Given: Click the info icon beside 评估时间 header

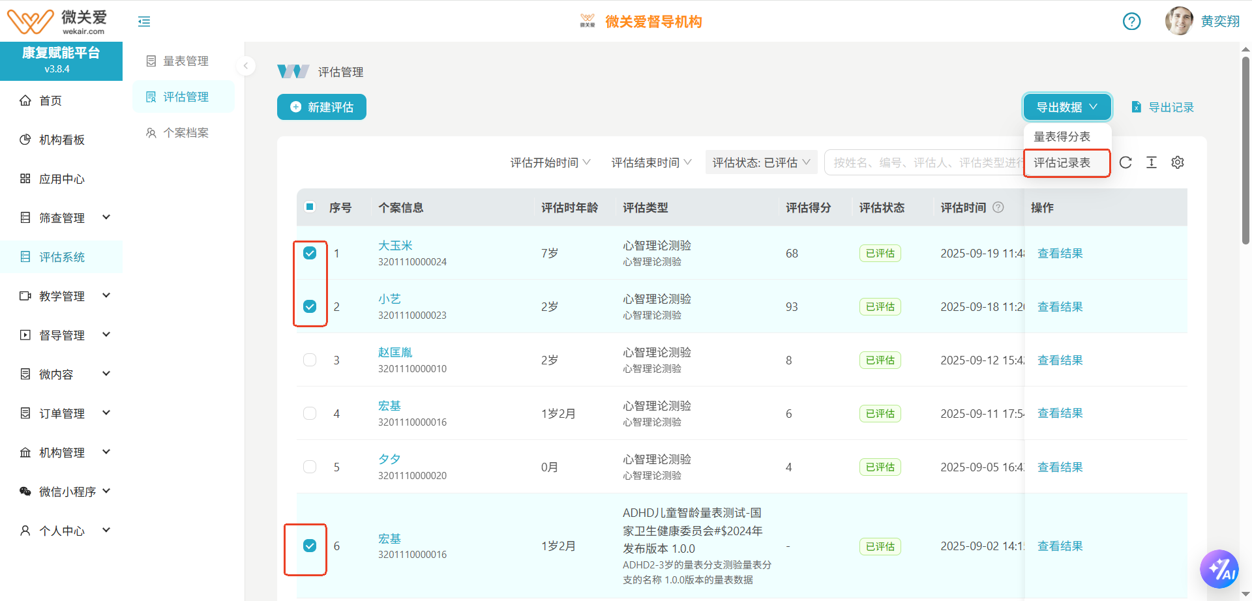Looking at the screenshot, I should click(x=998, y=207).
